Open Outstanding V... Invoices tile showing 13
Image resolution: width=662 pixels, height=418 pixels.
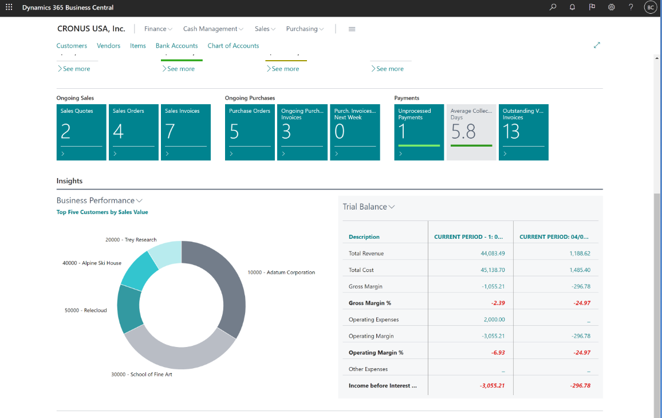click(x=523, y=132)
